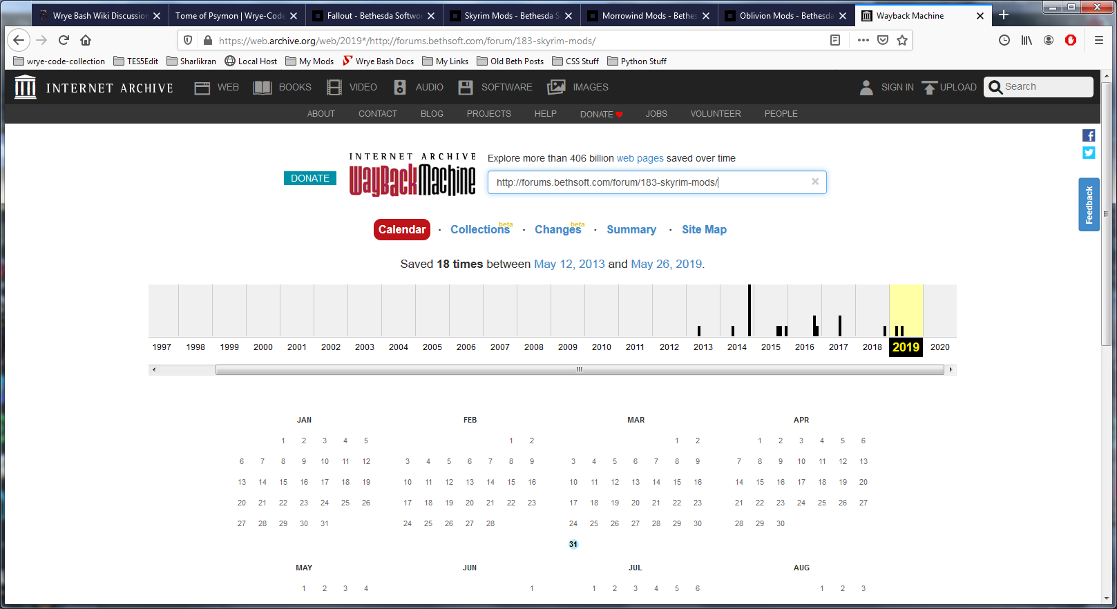This screenshot has height=609, width=1117.
Task: Open the Library toolbar icon
Action: [1027, 40]
